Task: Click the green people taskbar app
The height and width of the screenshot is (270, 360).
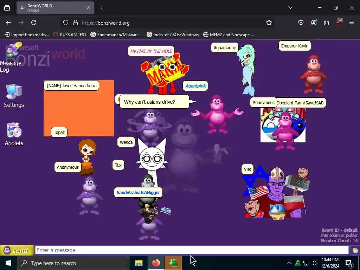Action: coord(173,263)
